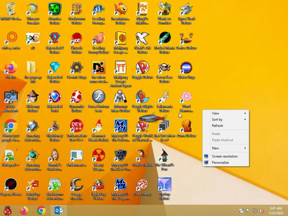The image size is (288, 216).
Task: Select forkie attractant settings icon
Action: tap(11, 96)
